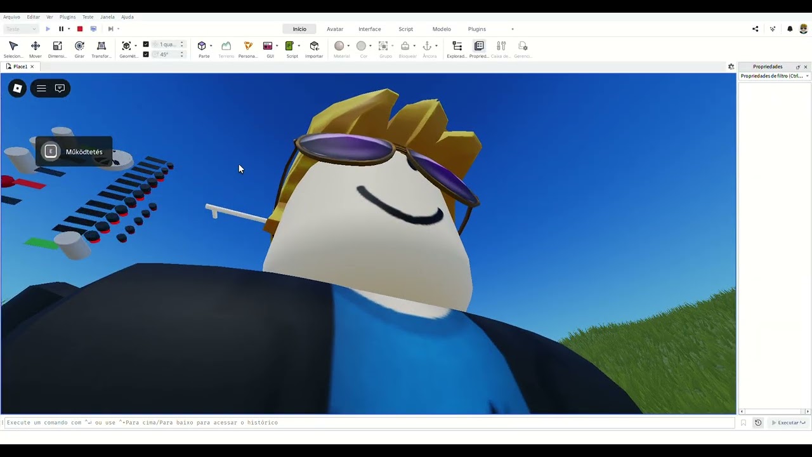
Task: Adjust the 1 qua... snap stepper arrows
Action: pyautogui.click(x=182, y=44)
